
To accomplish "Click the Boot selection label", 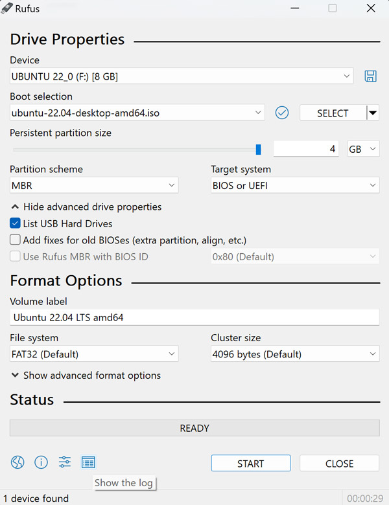I will pos(41,96).
